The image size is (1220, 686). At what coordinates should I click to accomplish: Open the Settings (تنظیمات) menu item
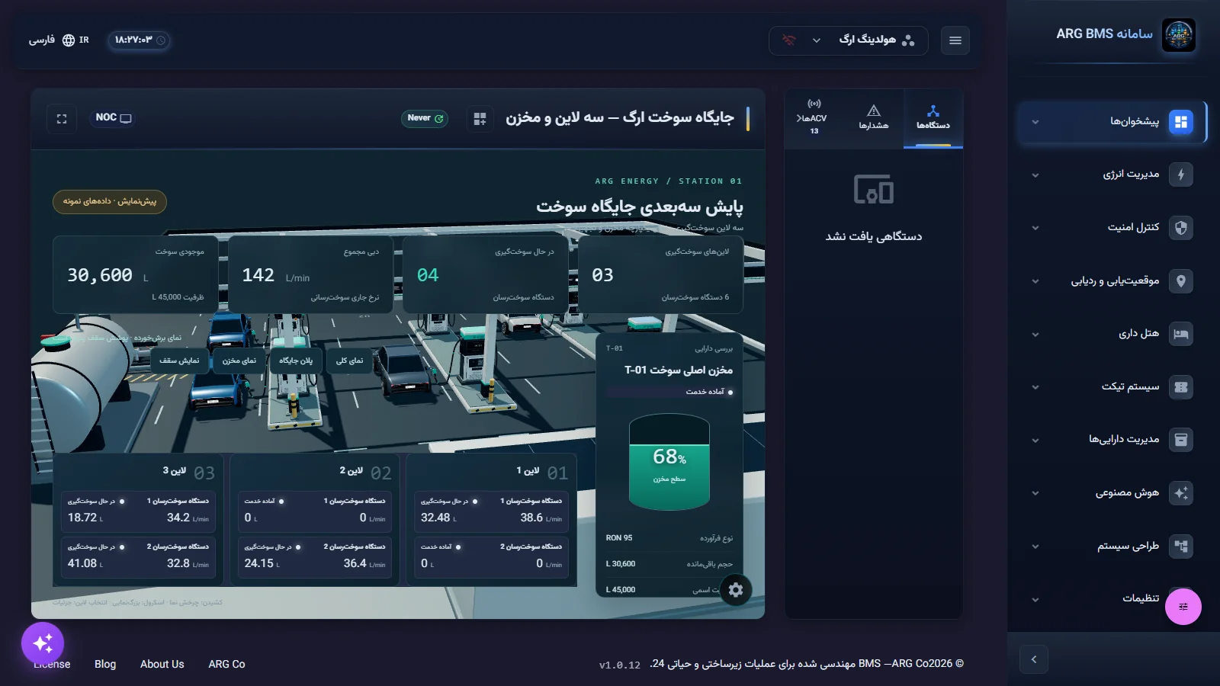click(1112, 598)
